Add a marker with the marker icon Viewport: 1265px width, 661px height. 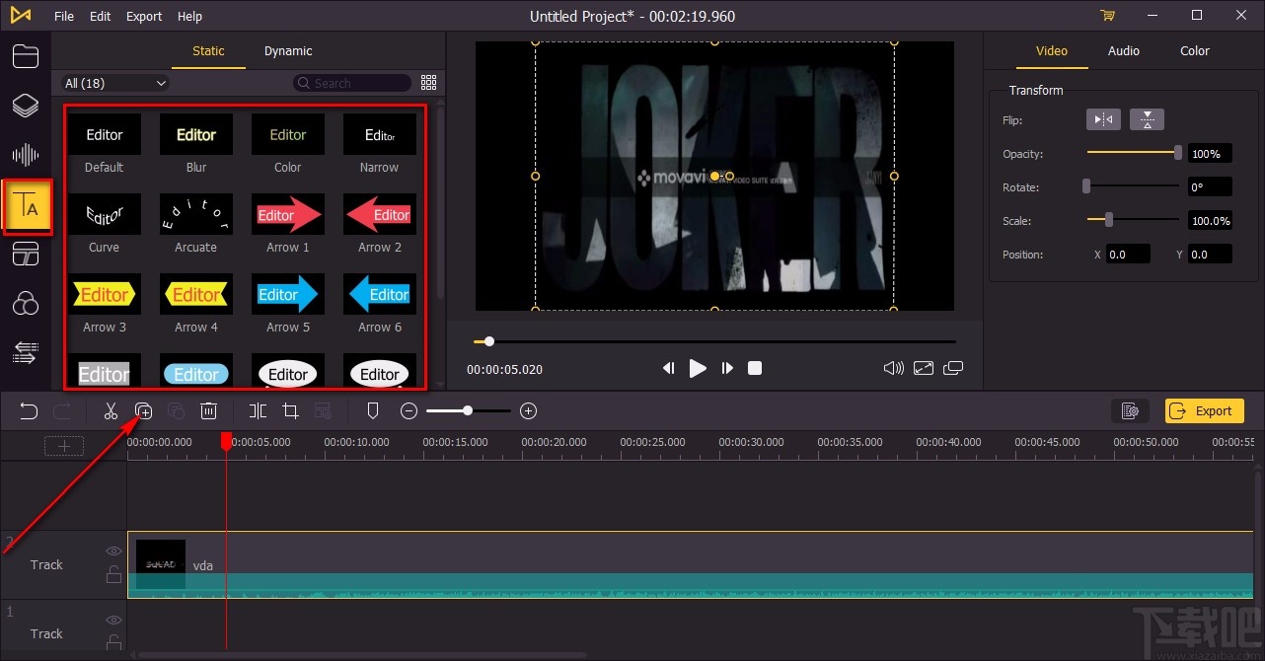click(373, 411)
